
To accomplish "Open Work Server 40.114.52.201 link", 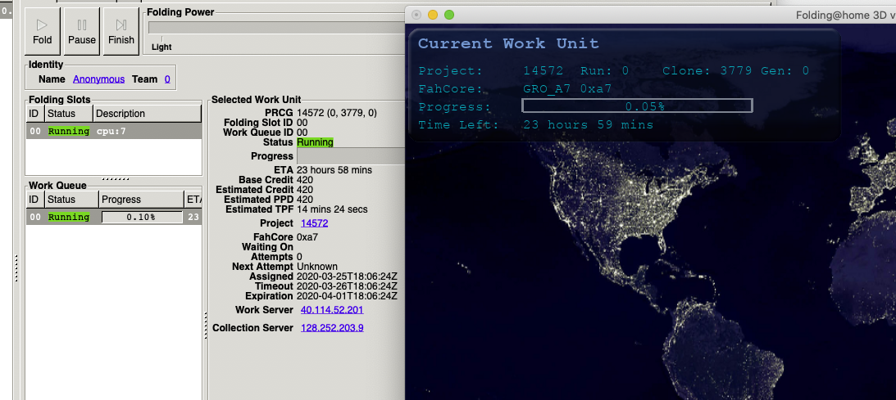I will (x=332, y=310).
